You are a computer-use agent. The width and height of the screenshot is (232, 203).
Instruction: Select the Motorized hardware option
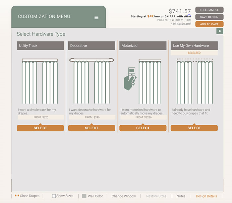[143, 128]
